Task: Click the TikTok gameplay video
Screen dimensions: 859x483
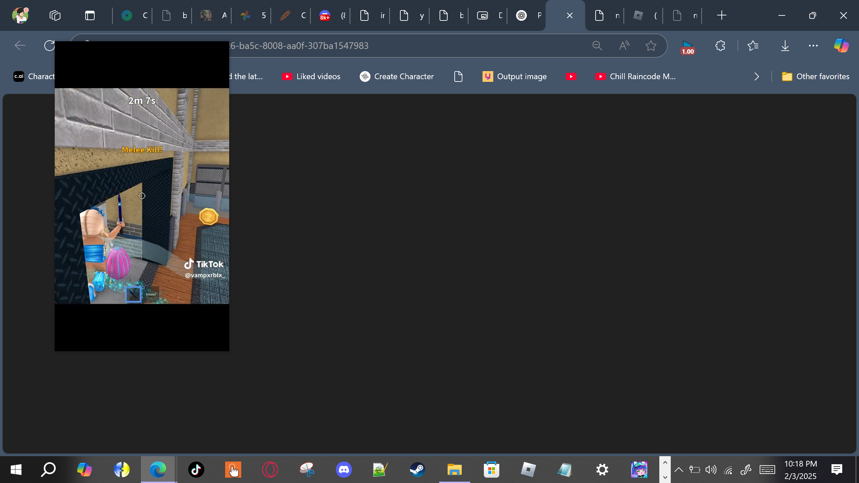Action: [x=142, y=196]
